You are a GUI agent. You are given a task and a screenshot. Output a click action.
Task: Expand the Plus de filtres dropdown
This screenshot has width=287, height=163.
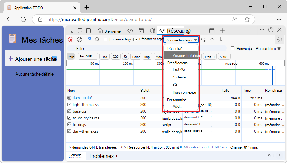click(x=268, y=49)
